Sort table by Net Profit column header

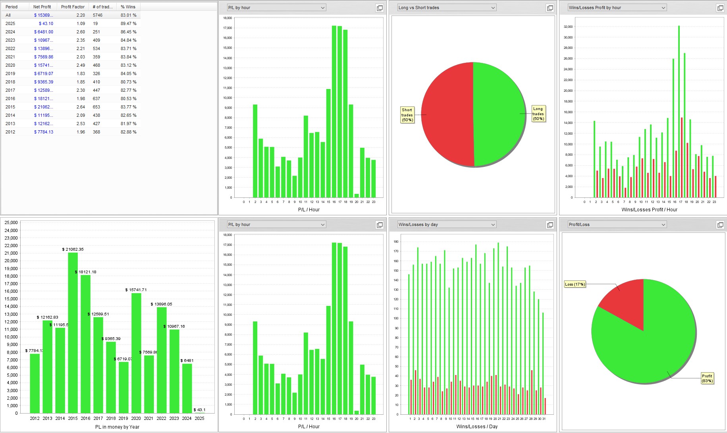click(x=43, y=7)
